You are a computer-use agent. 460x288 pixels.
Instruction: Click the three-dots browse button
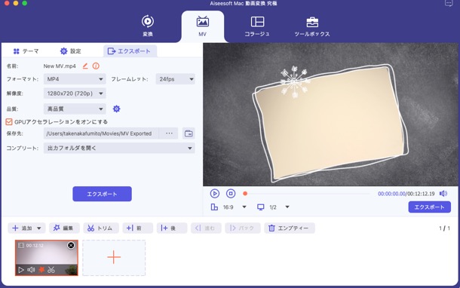pos(169,133)
